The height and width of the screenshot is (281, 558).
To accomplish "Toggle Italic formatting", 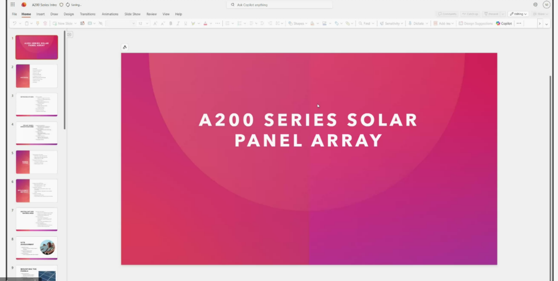I will pyautogui.click(x=178, y=23).
